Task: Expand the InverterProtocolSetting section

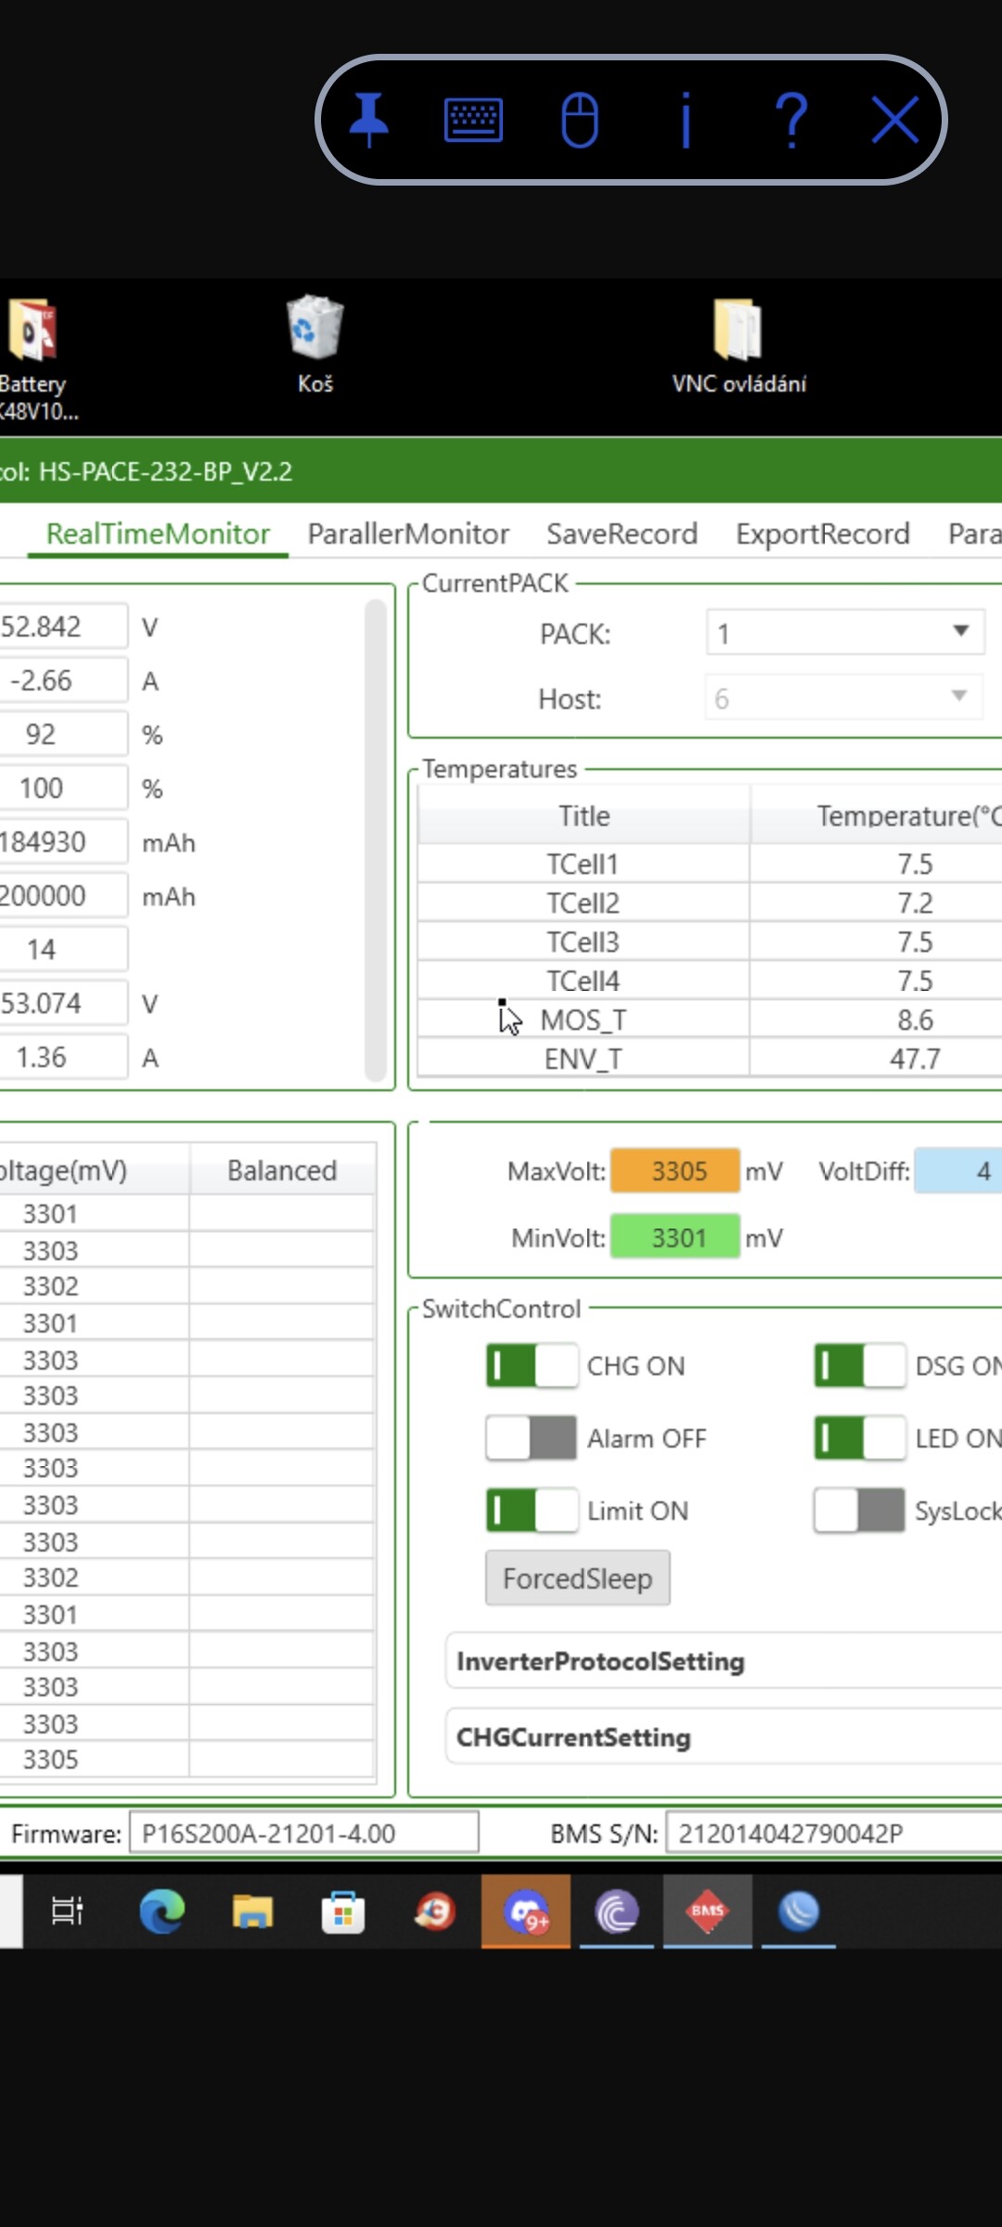Action: click(x=724, y=1661)
